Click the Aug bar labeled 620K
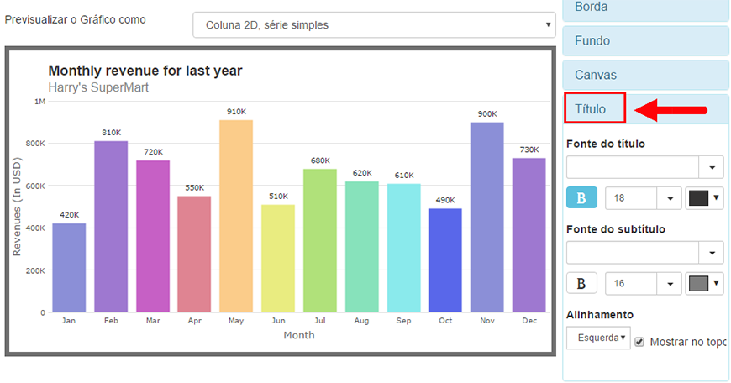The width and height of the screenshot is (731, 383). (x=362, y=247)
